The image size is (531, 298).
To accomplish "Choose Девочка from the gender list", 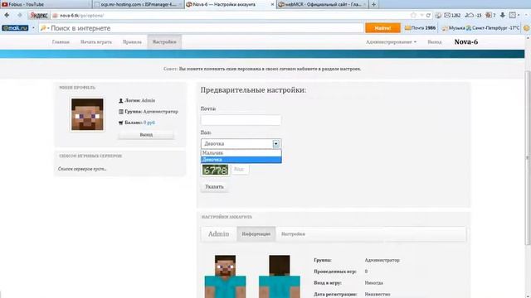I will (241, 160).
